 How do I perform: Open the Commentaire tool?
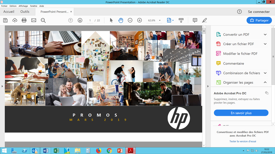pyautogui.click(x=233, y=63)
